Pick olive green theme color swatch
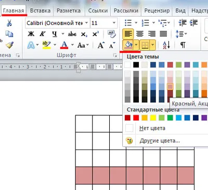Image resolution: width=208 pixels, height=190 pixels. (179, 65)
